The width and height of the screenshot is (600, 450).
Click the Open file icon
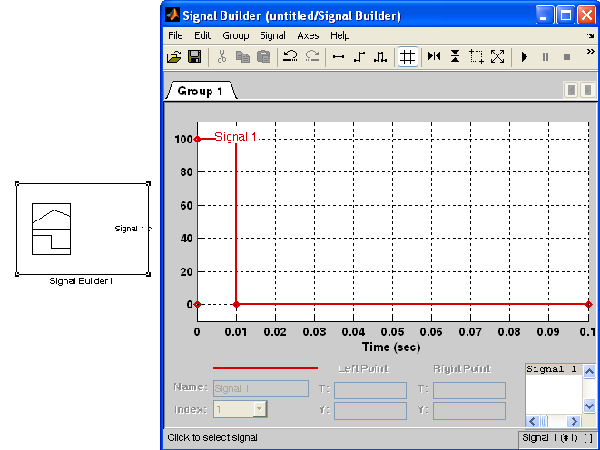[174, 56]
